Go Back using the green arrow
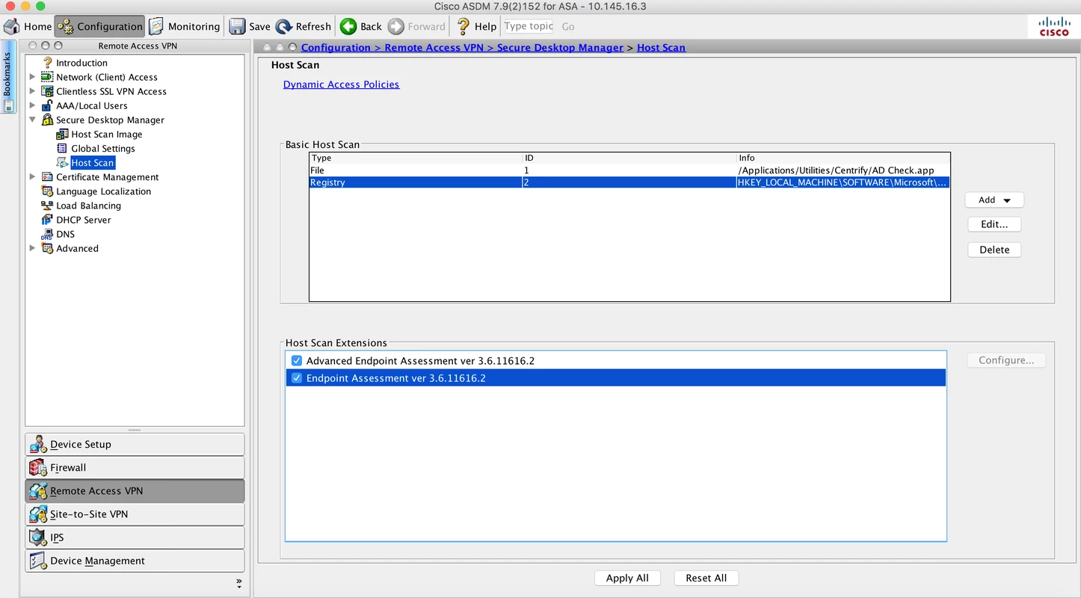Image resolution: width=1081 pixels, height=598 pixels. click(x=348, y=26)
